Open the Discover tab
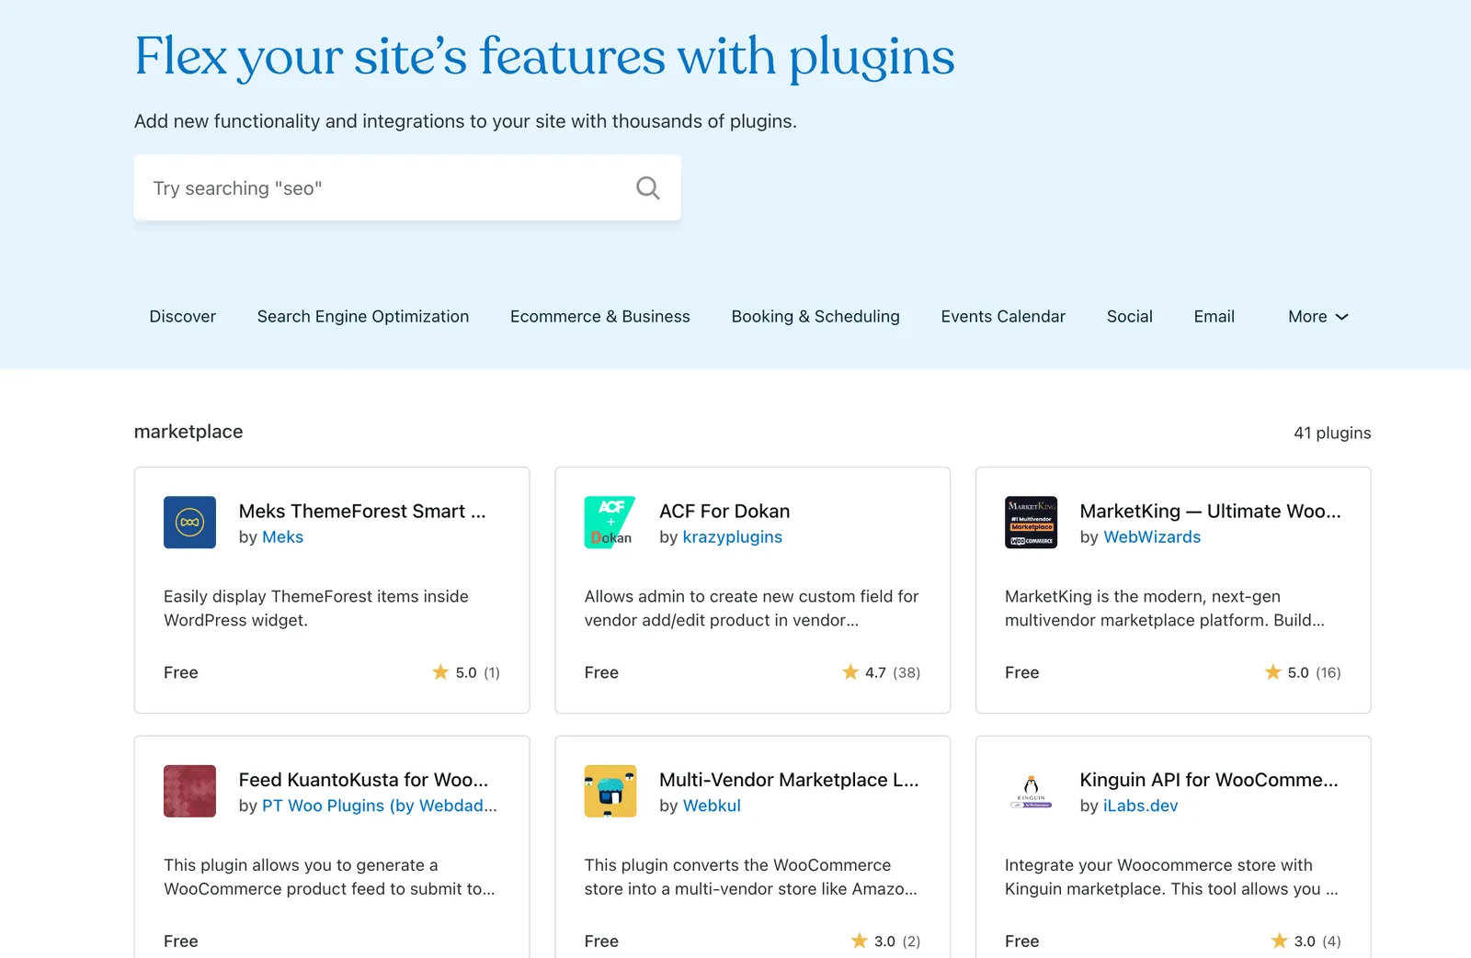 click(183, 317)
